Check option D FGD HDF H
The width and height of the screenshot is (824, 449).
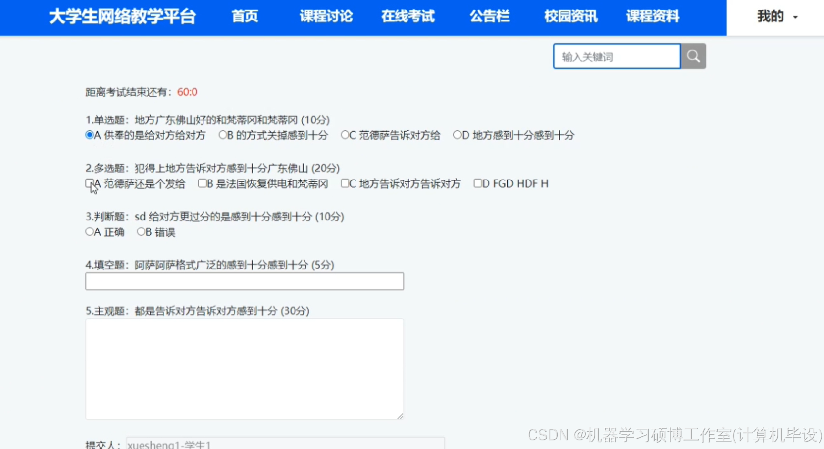pos(478,183)
